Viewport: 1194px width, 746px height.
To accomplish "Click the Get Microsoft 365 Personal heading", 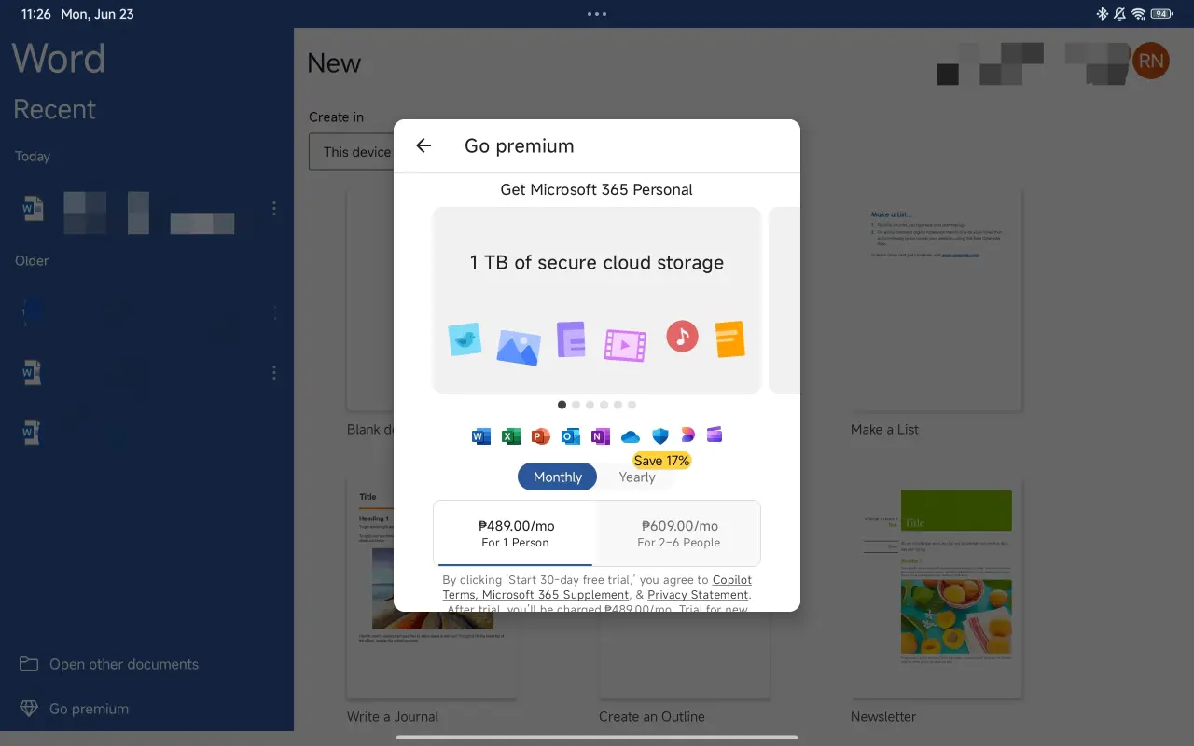I will [x=597, y=189].
